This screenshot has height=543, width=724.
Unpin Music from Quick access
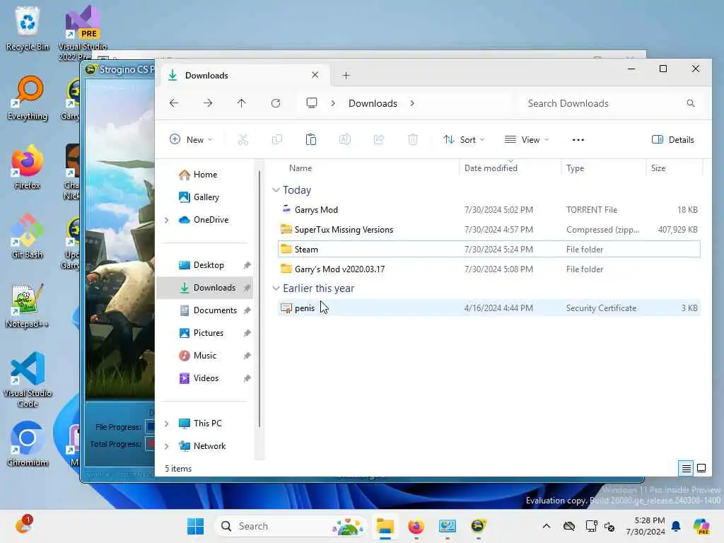click(x=247, y=356)
